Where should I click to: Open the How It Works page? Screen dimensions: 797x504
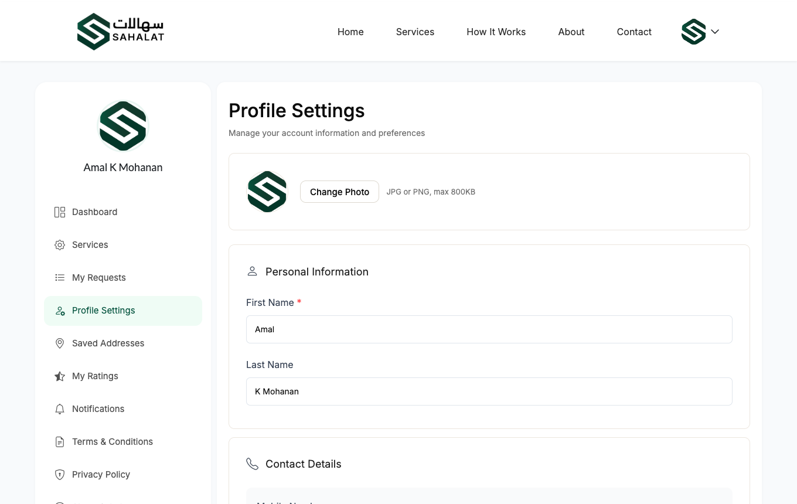pos(496,32)
